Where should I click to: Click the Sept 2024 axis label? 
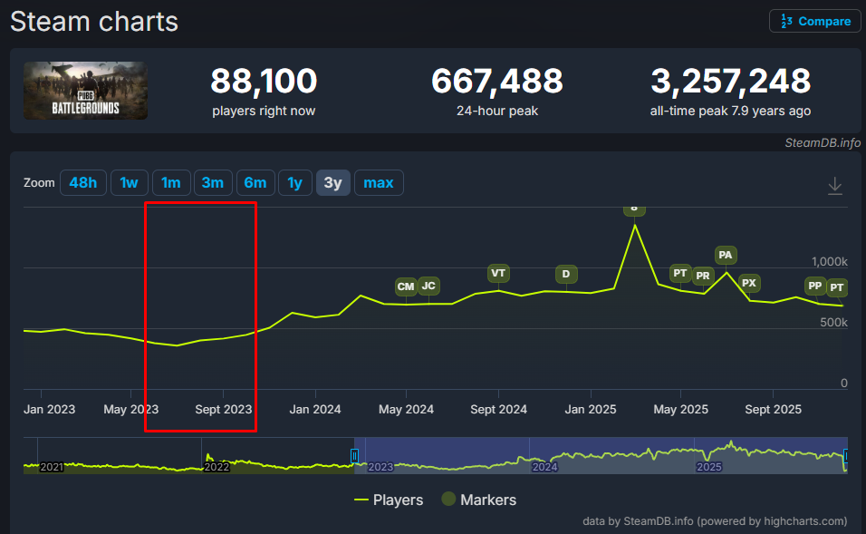pyautogui.click(x=499, y=410)
